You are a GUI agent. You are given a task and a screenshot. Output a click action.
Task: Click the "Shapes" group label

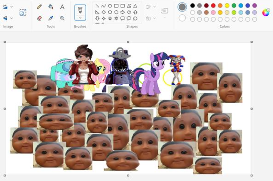click(x=132, y=26)
